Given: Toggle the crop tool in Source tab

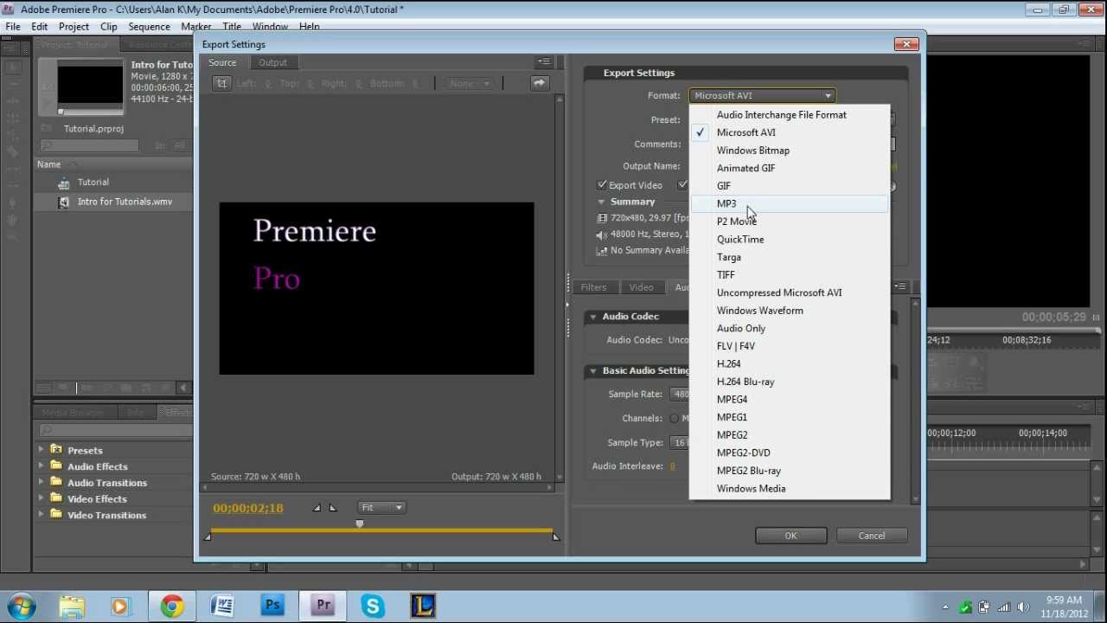Looking at the screenshot, I should [x=222, y=83].
